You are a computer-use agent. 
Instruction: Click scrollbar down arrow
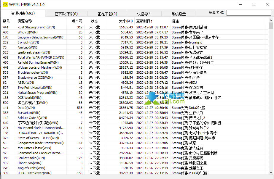(x=271, y=172)
